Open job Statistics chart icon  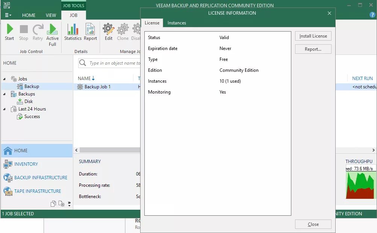click(73, 29)
